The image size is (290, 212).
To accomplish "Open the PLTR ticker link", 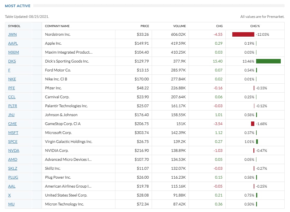I will tap(12, 106).
